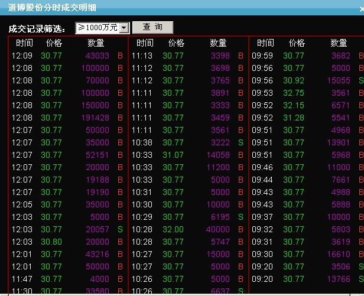Click the 时间 header in the middle panel

tap(145, 43)
